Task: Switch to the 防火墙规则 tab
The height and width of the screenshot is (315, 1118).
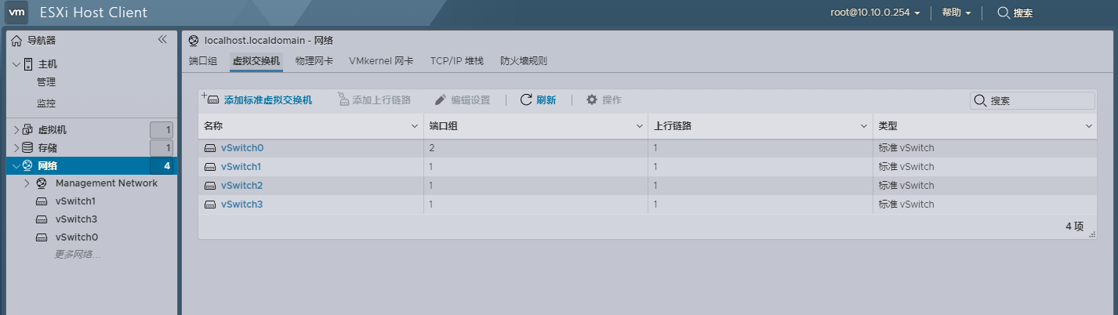Action: point(524,60)
